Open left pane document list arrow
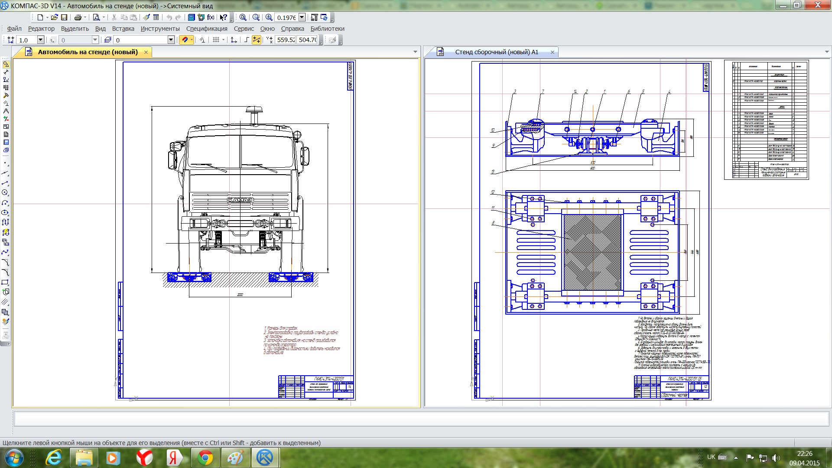This screenshot has width=832, height=468. (x=415, y=52)
